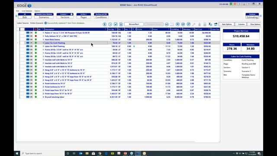Toggle ON switch for Labor for Curb Flashing

point(29,43)
